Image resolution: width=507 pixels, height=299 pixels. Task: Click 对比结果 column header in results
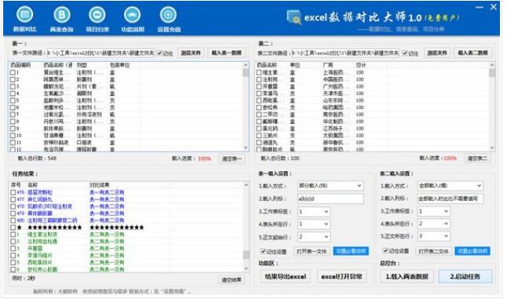[x=99, y=185]
